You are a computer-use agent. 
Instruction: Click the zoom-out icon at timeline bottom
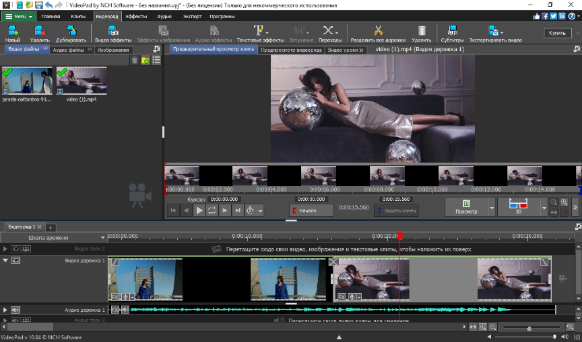[492, 327]
